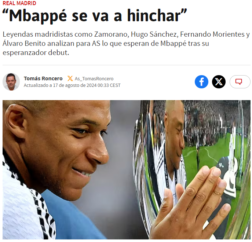Open Tomás Roncero's round avatar photo
The width and height of the screenshot is (252, 242).
11,82
